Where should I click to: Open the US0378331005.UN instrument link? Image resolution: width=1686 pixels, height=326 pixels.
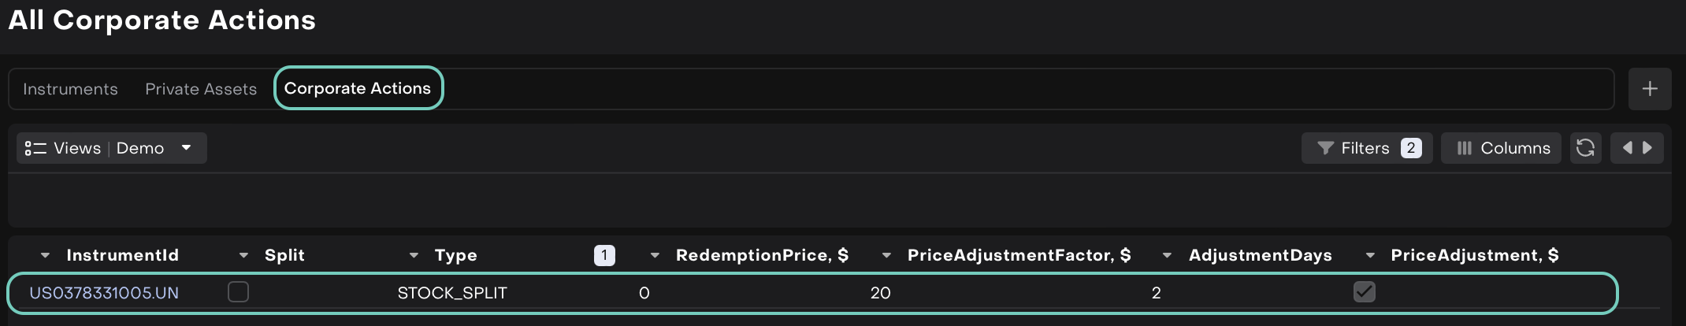(x=104, y=293)
